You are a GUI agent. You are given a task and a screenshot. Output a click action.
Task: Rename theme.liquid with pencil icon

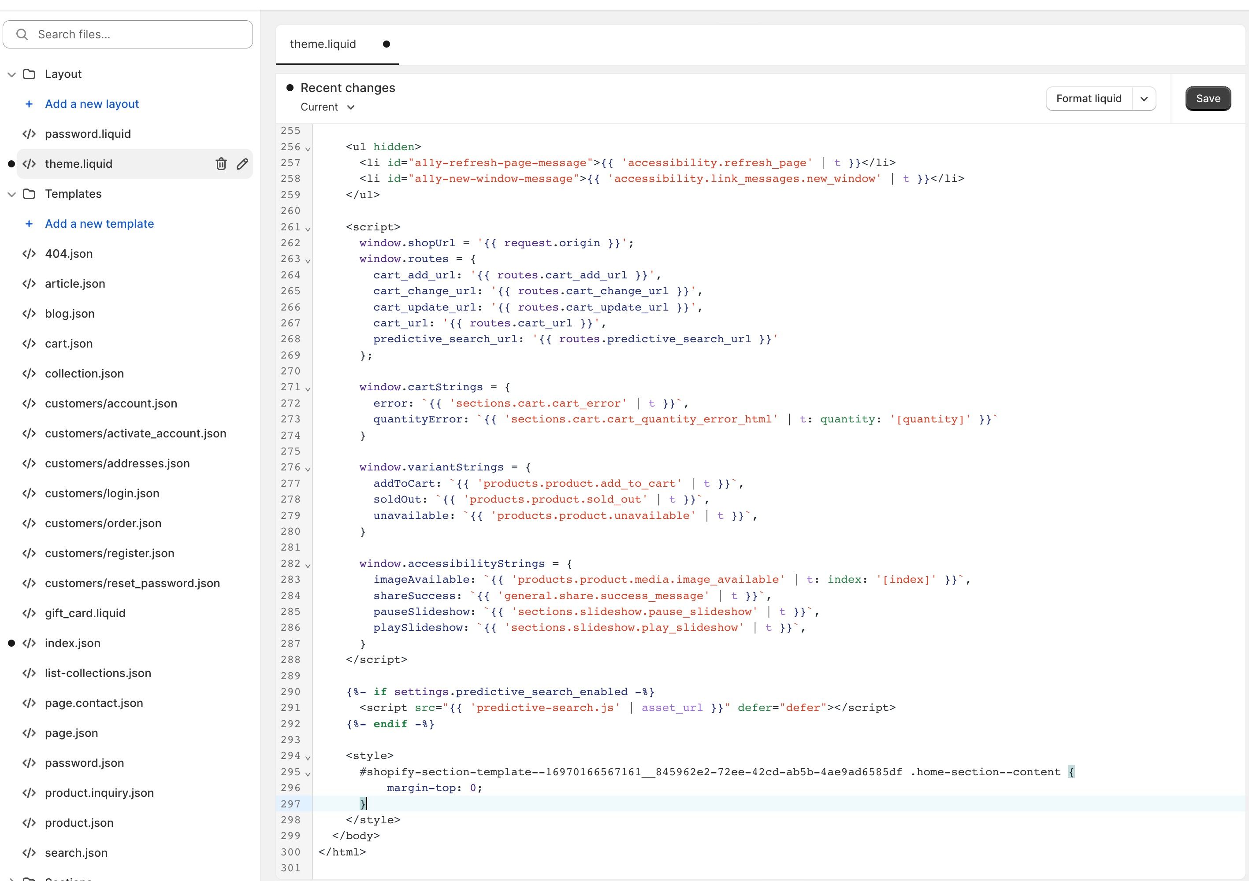coord(242,164)
